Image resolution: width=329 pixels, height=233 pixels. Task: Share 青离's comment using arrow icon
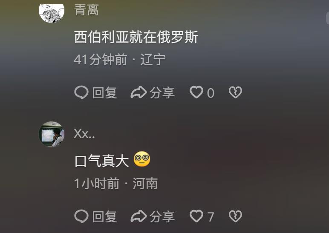pyautogui.click(x=139, y=92)
